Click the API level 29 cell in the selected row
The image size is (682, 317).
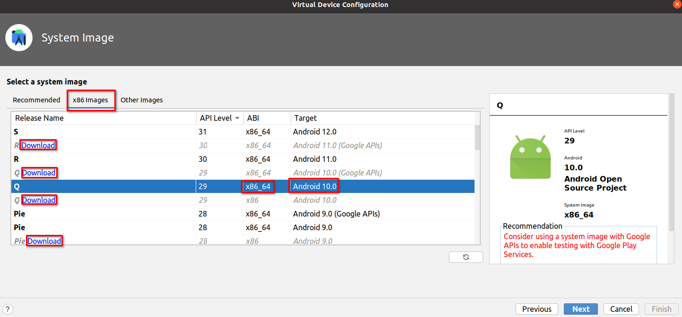tap(220, 186)
